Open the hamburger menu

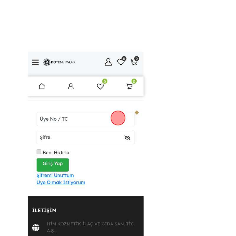35,62
